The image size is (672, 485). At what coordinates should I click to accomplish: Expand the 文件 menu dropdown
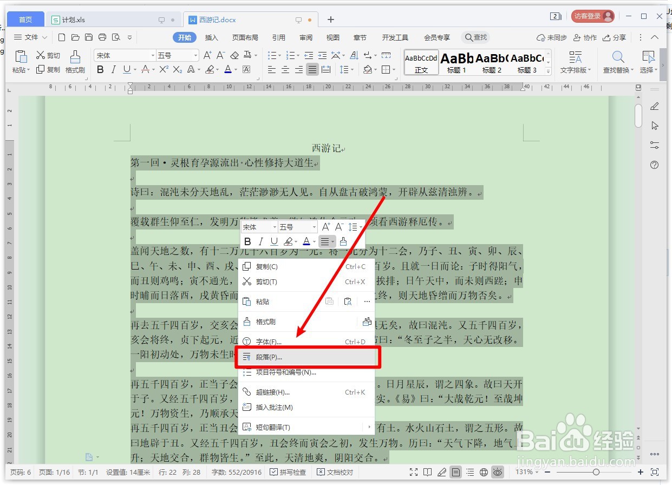(x=30, y=37)
